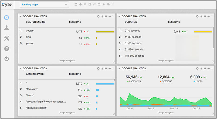The height and width of the screenshot is (119, 217).
Task: Collapse the Duration widget
Action: pos(119,16)
